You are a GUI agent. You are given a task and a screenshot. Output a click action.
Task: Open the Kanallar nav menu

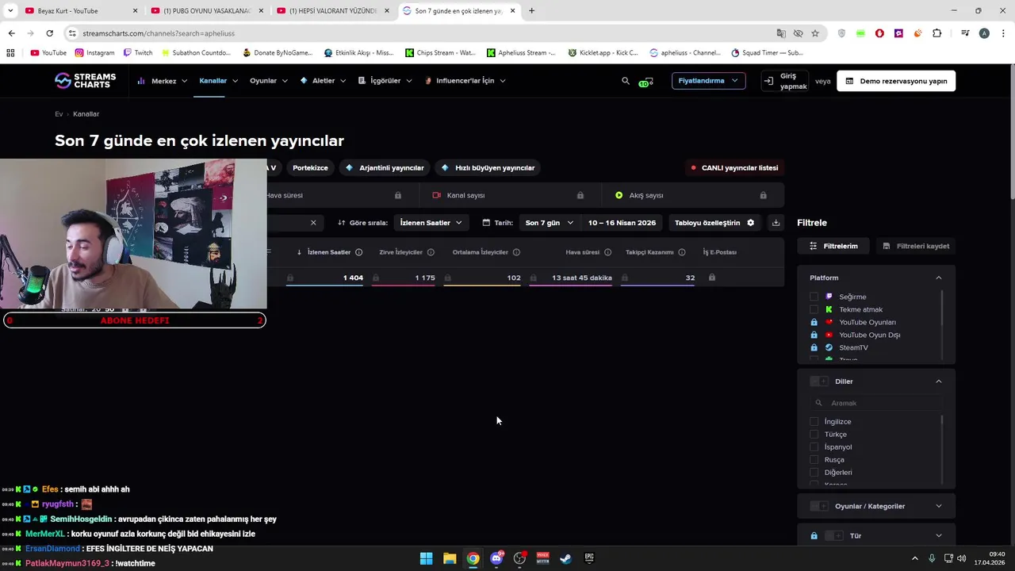tap(219, 81)
